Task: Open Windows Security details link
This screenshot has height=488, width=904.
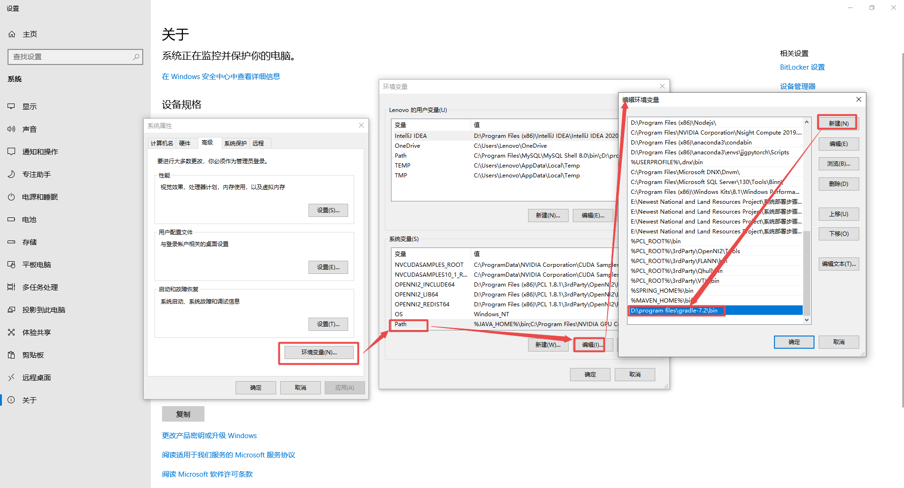Action: coord(221,77)
